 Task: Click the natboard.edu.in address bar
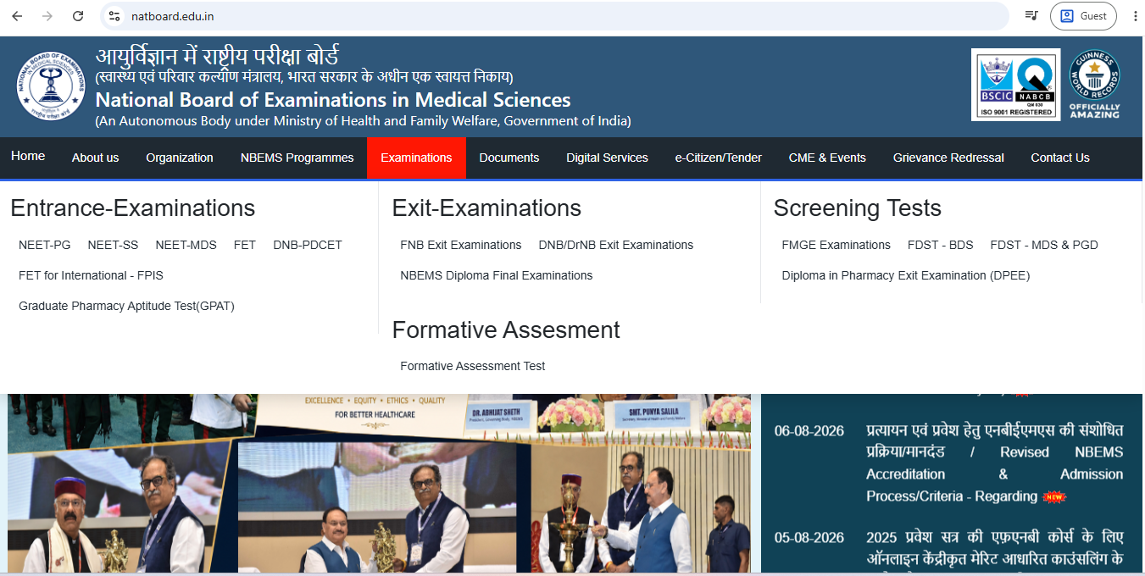[555, 16]
